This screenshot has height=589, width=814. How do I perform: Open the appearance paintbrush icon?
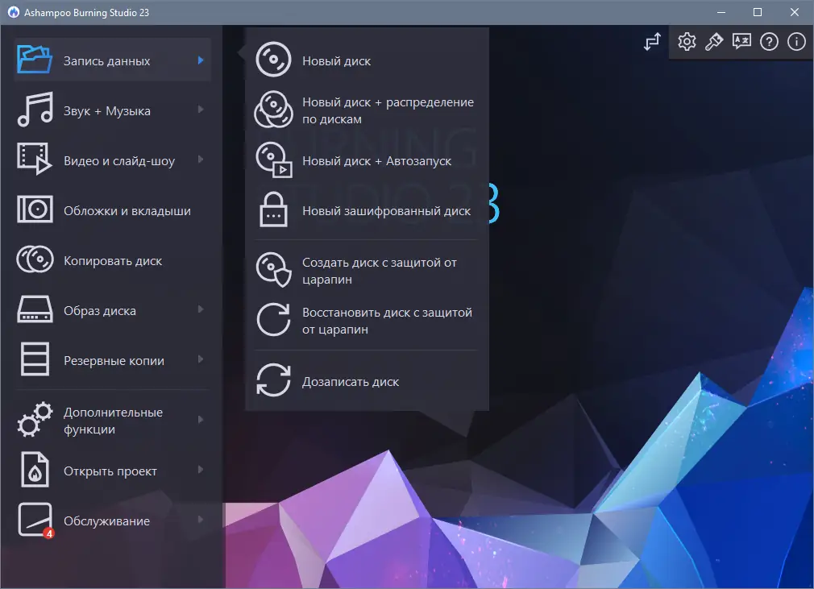click(x=713, y=41)
